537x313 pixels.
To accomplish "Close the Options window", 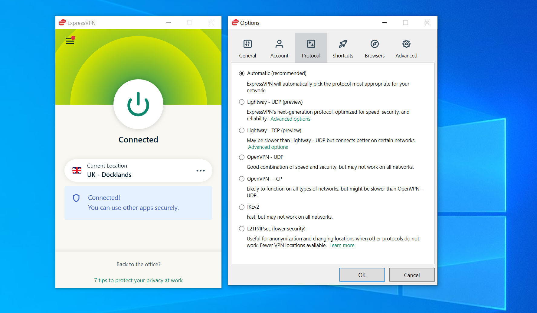I will pyautogui.click(x=427, y=23).
